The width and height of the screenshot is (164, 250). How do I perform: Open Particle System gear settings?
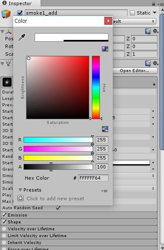click(x=155, y=63)
